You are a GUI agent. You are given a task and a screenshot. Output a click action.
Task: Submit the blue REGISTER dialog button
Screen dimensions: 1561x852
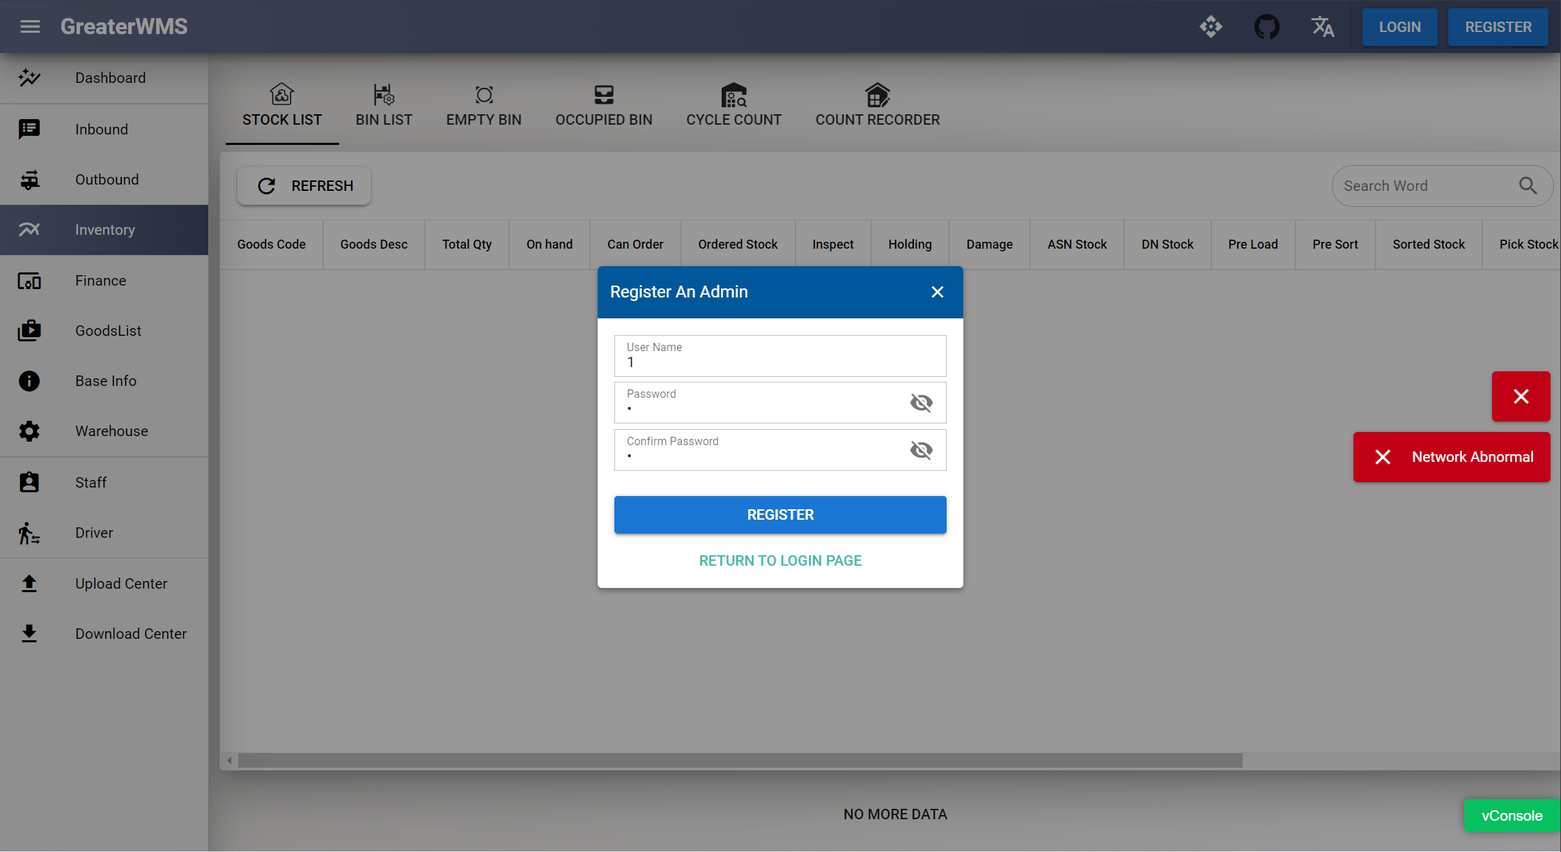(x=780, y=515)
